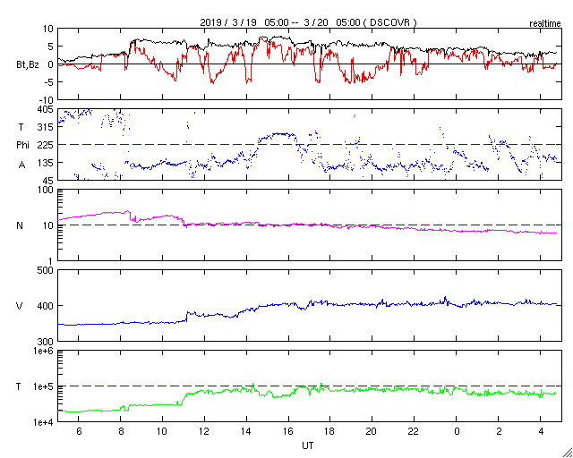Click the '-5' tick on Bt,Bz axis
This screenshot has width=573, height=458.
point(49,82)
